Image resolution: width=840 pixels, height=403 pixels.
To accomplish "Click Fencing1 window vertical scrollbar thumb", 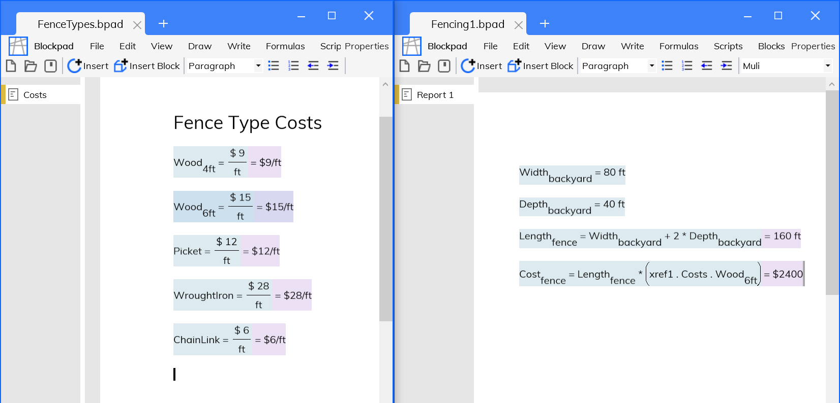I will coord(832,193).
